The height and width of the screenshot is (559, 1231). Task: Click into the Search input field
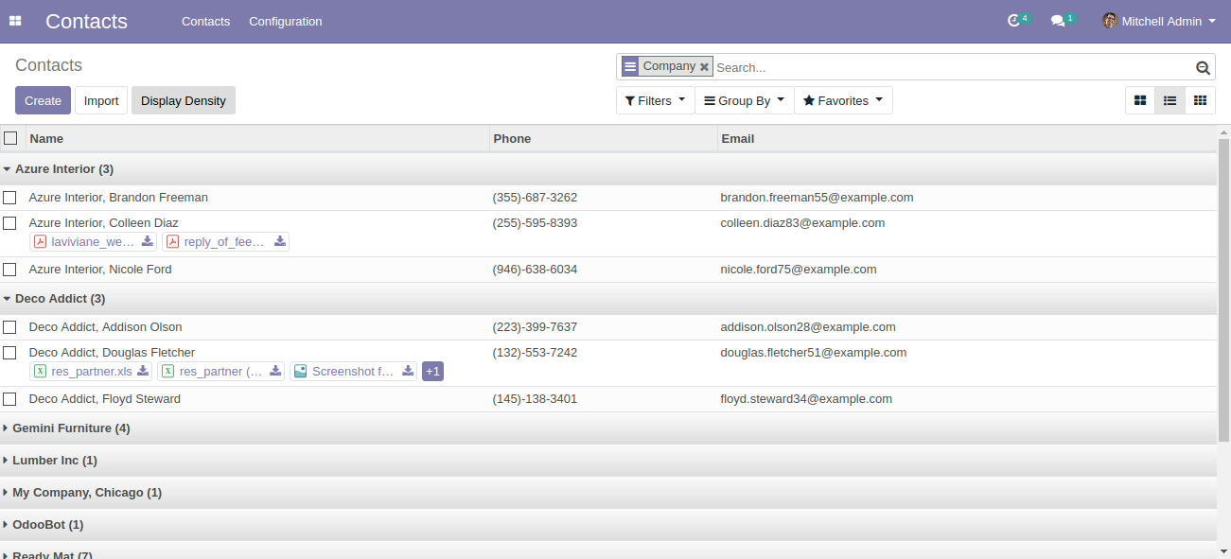click(x=951, y=67)
